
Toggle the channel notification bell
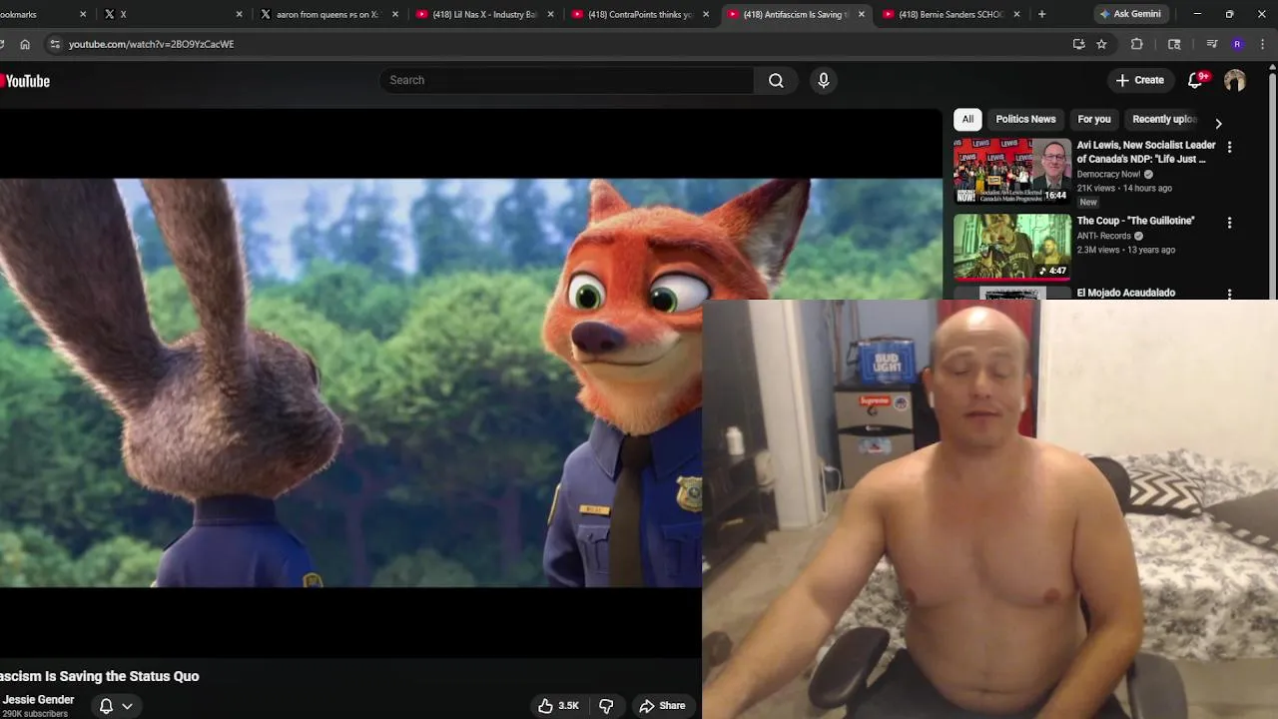coord(106,706)
